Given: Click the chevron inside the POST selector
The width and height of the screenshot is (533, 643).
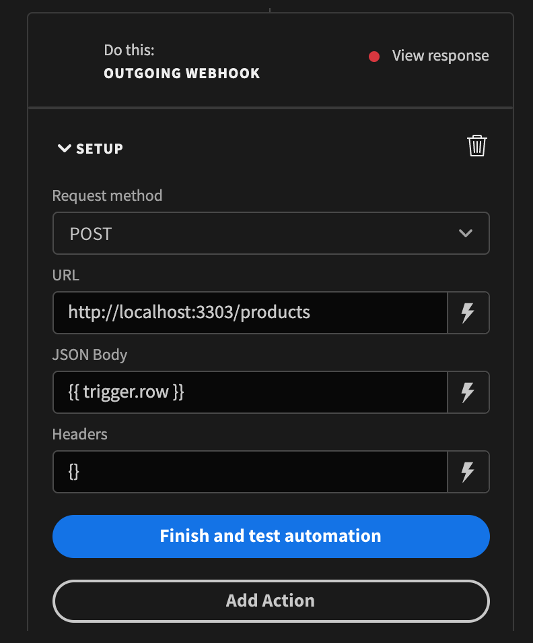Looking at the screenshot, I should (x=465, y=233).
